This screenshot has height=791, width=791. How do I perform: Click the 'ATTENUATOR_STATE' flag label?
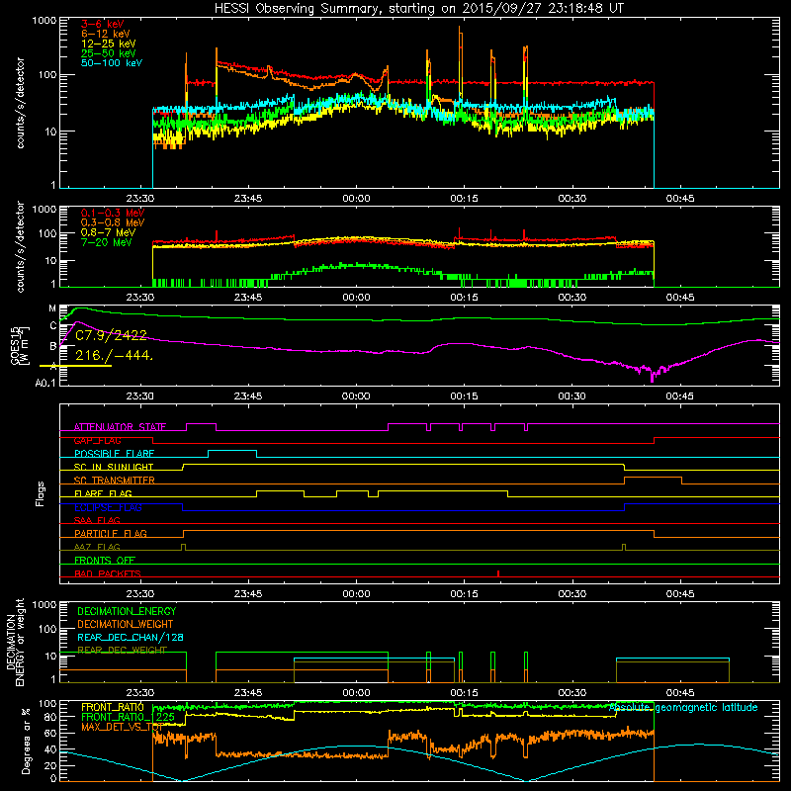click(120, 427)
